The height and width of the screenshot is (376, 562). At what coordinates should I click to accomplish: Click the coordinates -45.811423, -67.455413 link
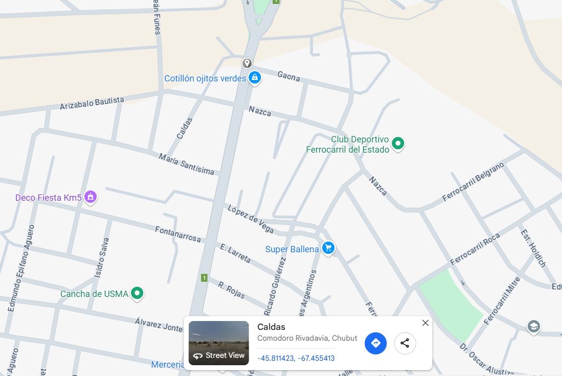point(296,358)
